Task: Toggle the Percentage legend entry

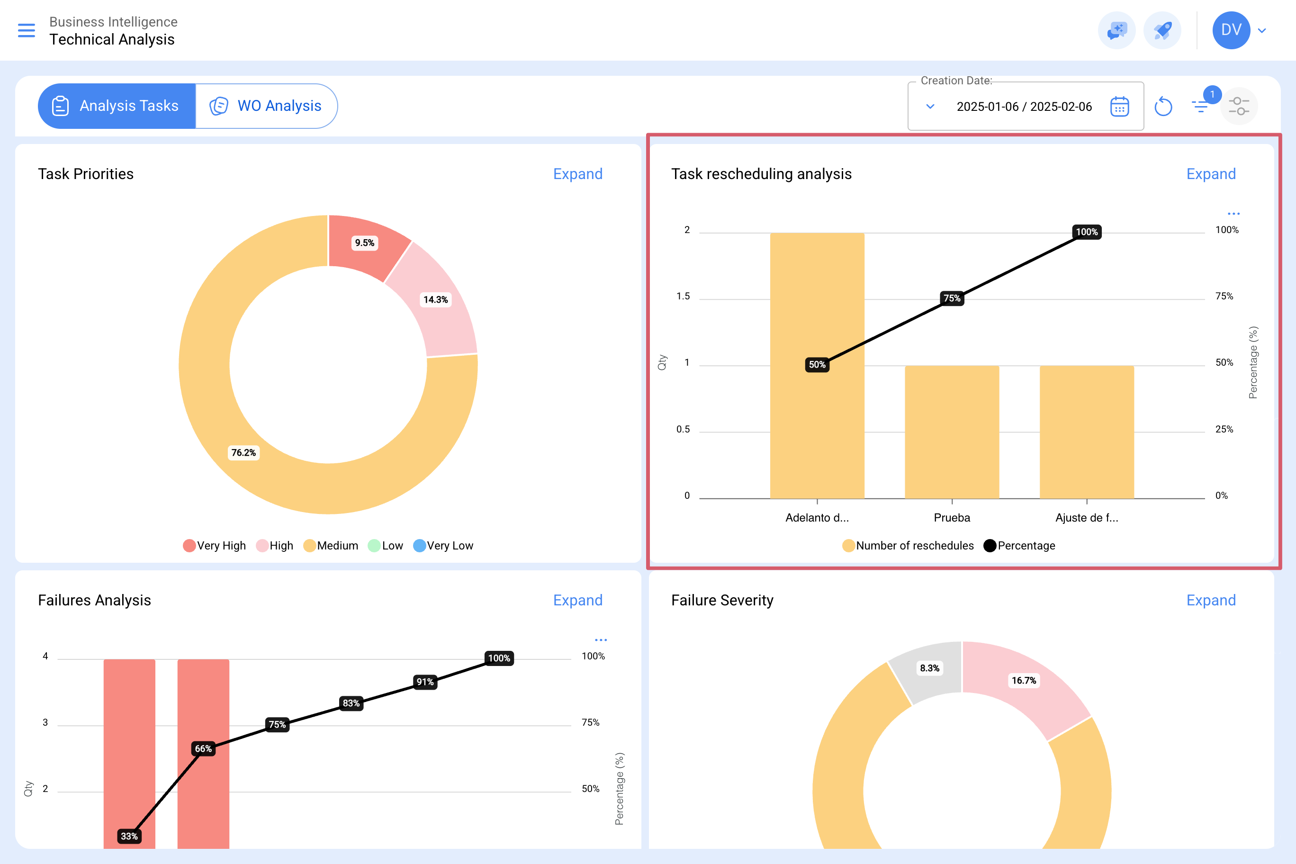Action: pyautogui.click(x=1019, y=546)
